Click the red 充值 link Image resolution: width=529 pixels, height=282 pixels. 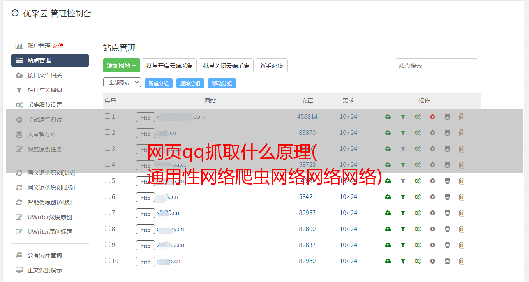(58, 46)
